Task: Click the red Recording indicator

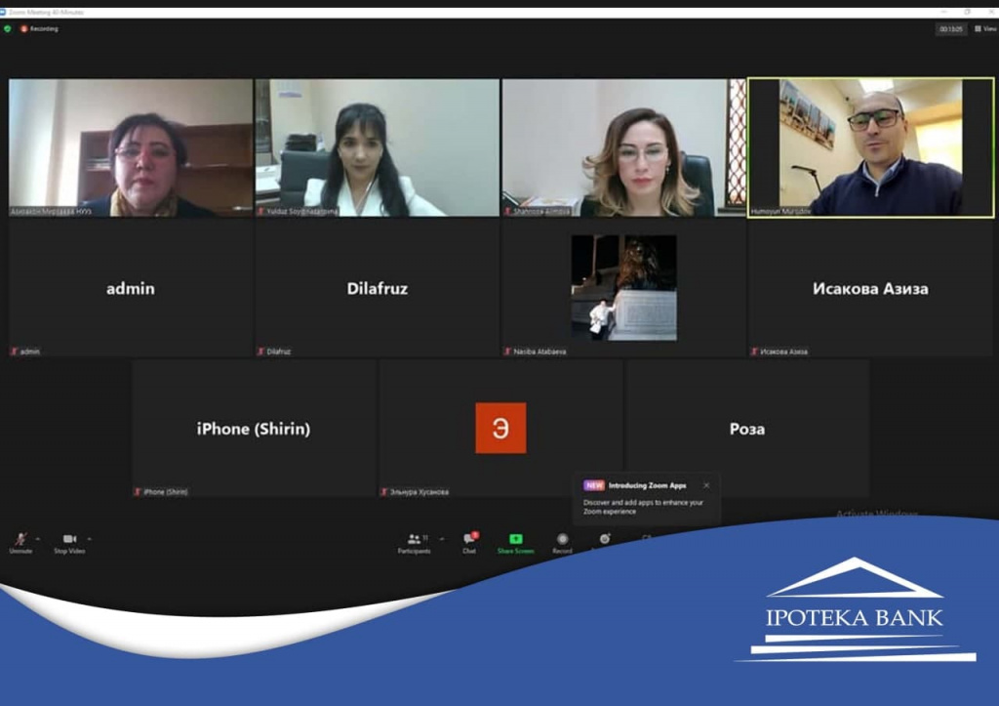Action: pos(39,29)
